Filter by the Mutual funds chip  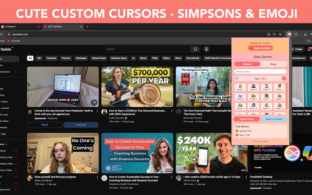click(x=98, y=58)
